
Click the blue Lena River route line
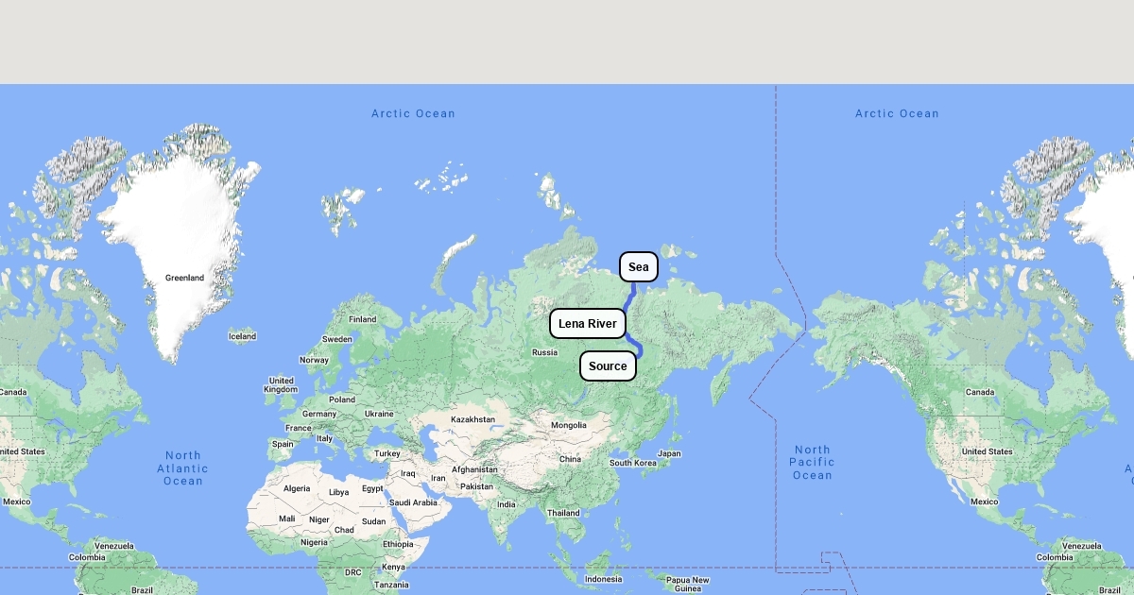point(630,294)
